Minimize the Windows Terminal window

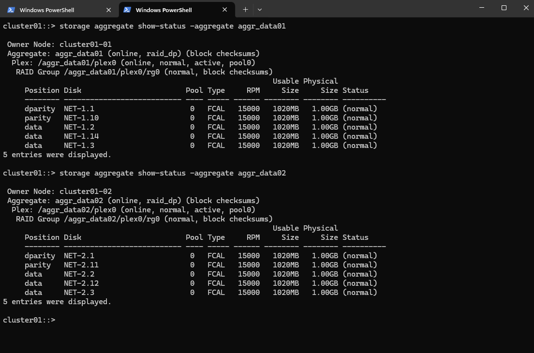[482, 7]
